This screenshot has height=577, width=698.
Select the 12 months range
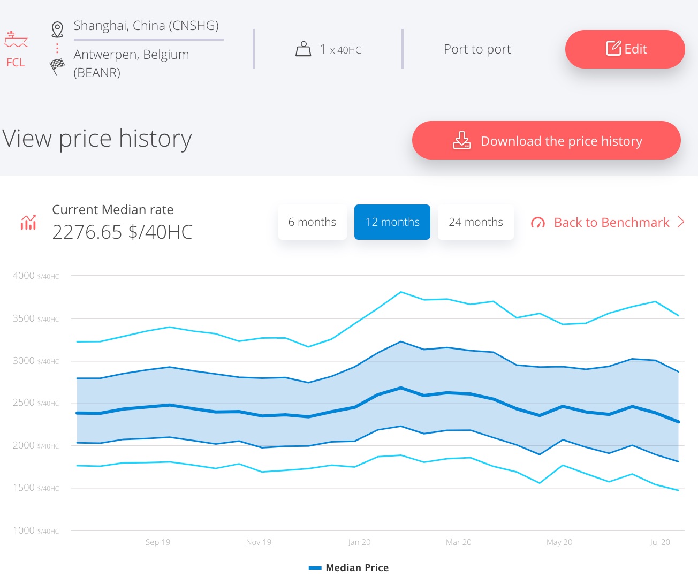pyautogui.click(x=392, y=222)
